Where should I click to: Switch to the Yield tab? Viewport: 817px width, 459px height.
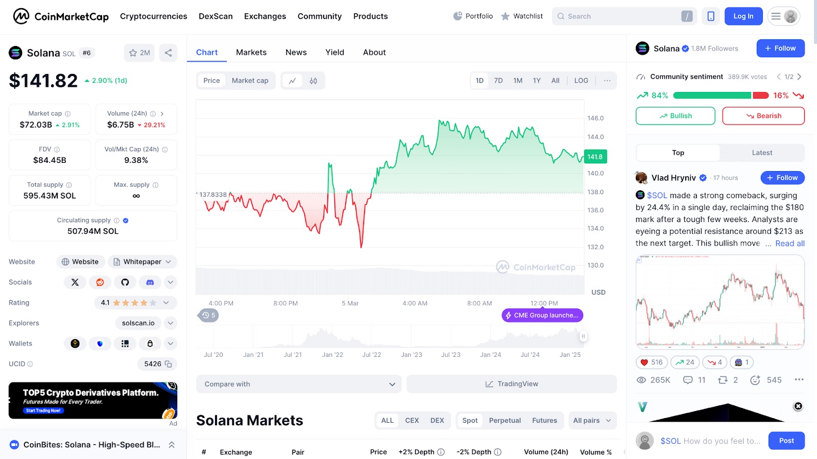pos(335,52)
